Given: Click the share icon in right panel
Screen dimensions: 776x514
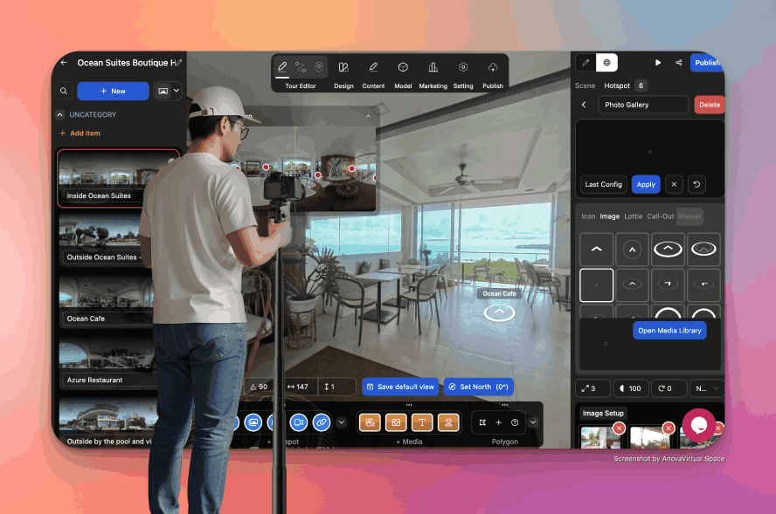Looking at the screenshot, I should point(678,63).
